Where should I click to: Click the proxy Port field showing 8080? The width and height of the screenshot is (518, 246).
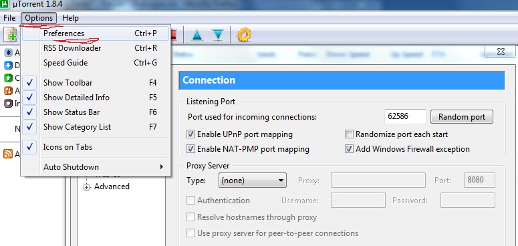[479, 180]
